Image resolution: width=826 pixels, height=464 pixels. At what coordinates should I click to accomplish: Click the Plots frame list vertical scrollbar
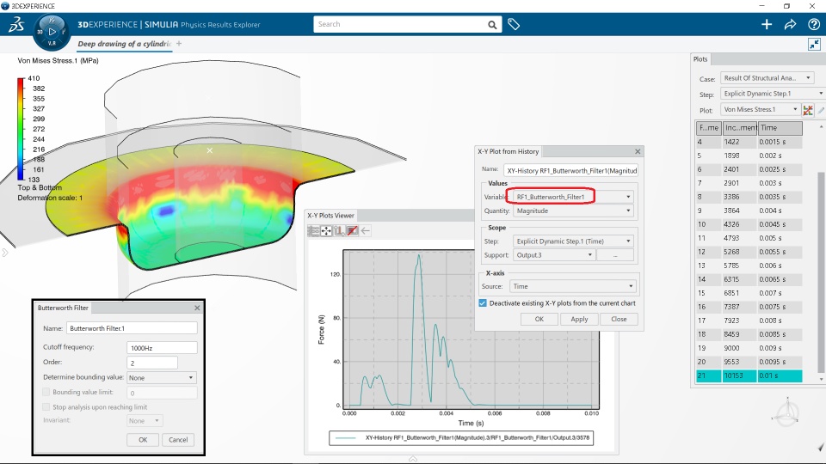tap(821, 273)
